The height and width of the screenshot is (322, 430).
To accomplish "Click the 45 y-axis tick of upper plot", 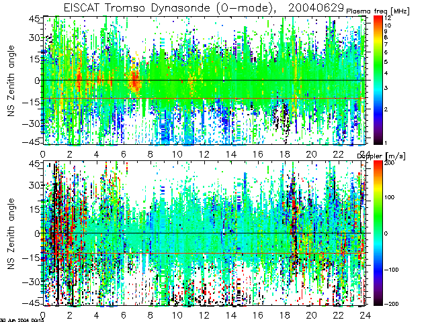I will (34, 19).
